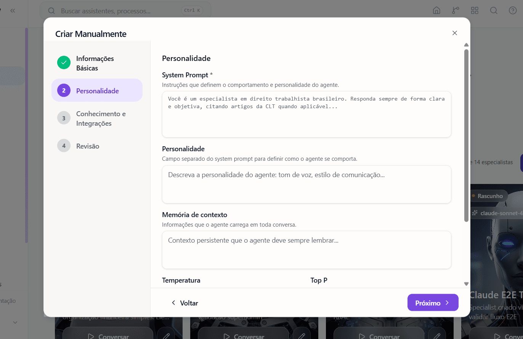
Task: Click the Top P label
Action: [x=319, y=280]
